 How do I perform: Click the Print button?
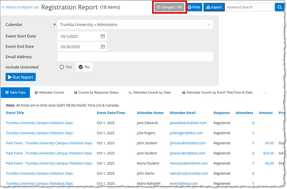(x=194, y=7)
